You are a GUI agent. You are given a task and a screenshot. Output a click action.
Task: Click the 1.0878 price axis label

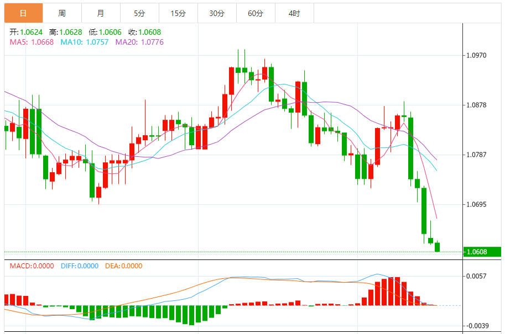476,105
